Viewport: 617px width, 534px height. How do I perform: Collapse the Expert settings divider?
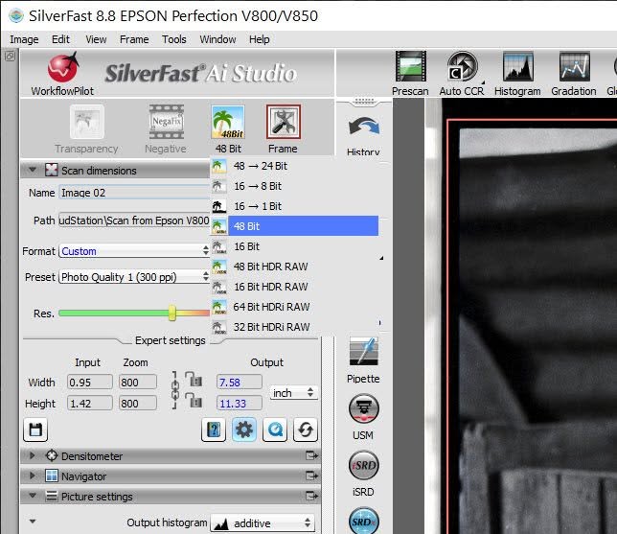tap(170, 340)
